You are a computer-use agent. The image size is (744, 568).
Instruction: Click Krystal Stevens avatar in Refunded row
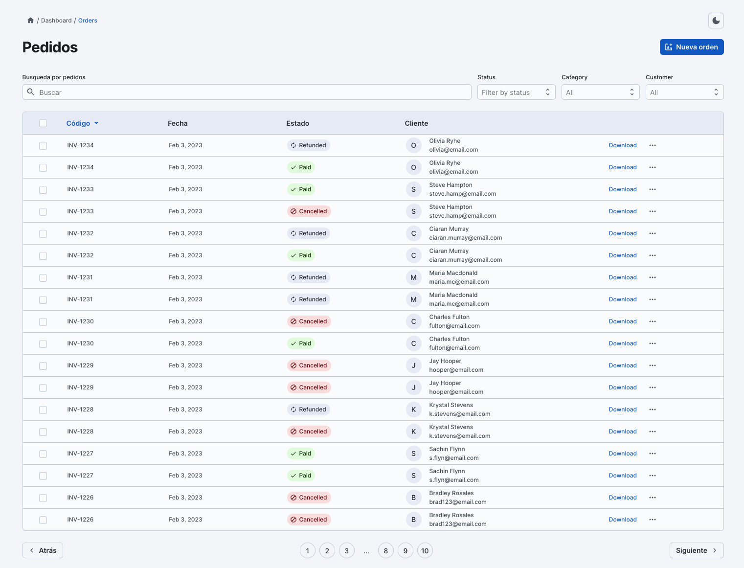pos(413,409)
